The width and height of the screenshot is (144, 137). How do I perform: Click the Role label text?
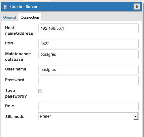point(10,106)
